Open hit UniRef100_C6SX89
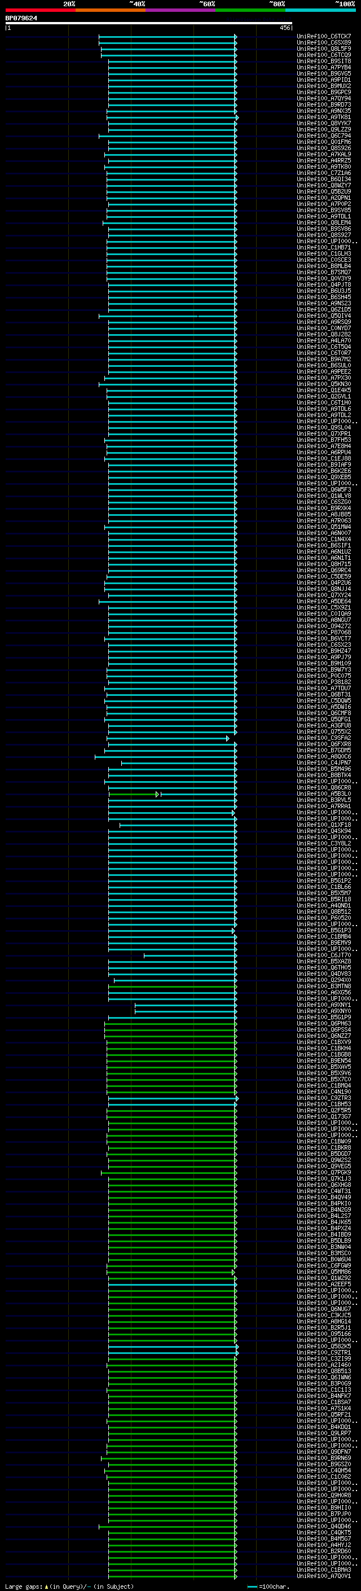Screen dimensions: 361x1591 pyautogui.click(x=324, y=43)
